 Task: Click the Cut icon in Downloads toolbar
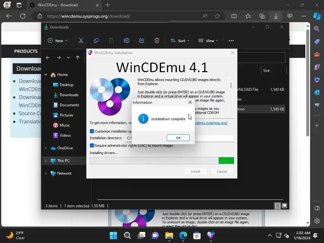point(81,41)
